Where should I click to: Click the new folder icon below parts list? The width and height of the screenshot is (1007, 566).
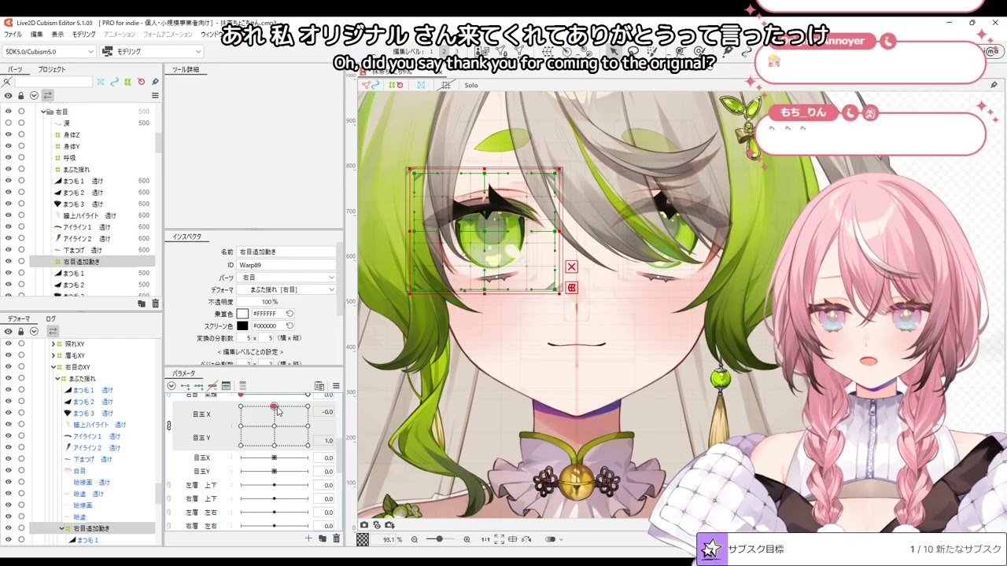[x=142, y=303]
